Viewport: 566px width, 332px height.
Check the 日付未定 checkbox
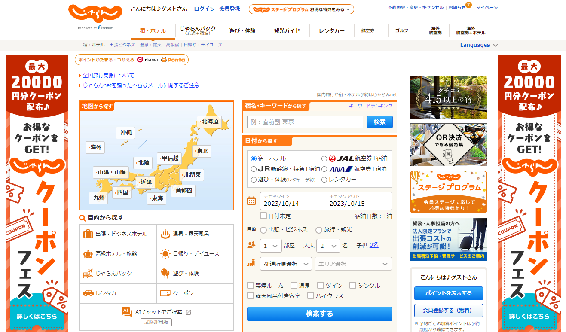click(263, 216)
